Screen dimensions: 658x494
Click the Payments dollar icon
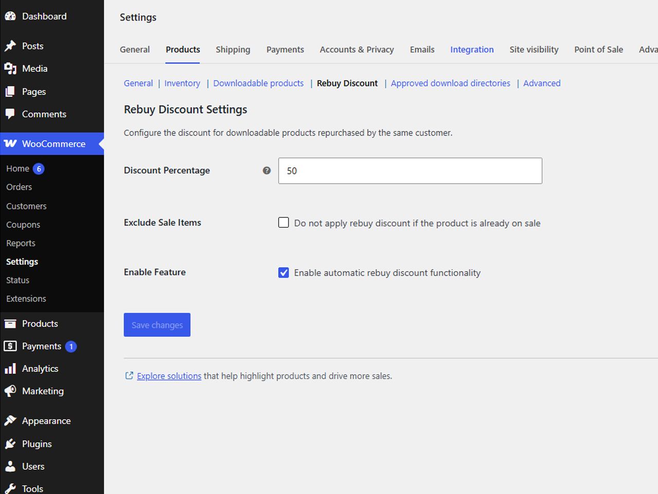[x=10, y=346]
